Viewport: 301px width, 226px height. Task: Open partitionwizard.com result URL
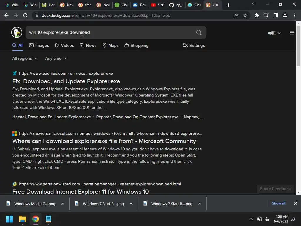[x=100, y=184]
